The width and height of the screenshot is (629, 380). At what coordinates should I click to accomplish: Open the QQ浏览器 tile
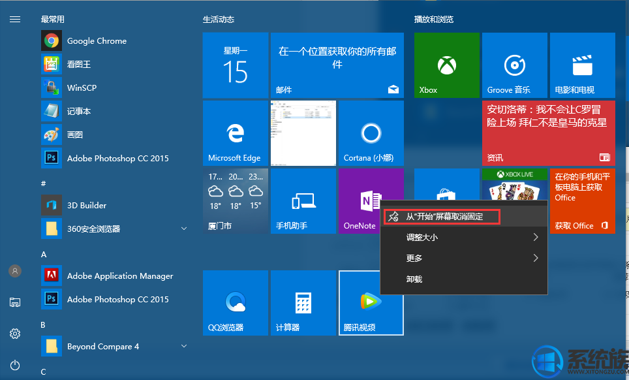236,303
